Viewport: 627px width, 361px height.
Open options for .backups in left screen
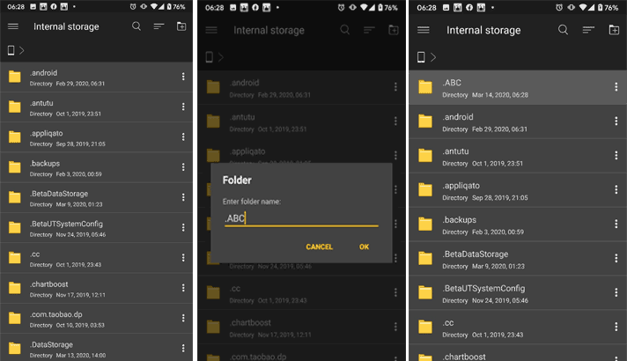(183, 167)
